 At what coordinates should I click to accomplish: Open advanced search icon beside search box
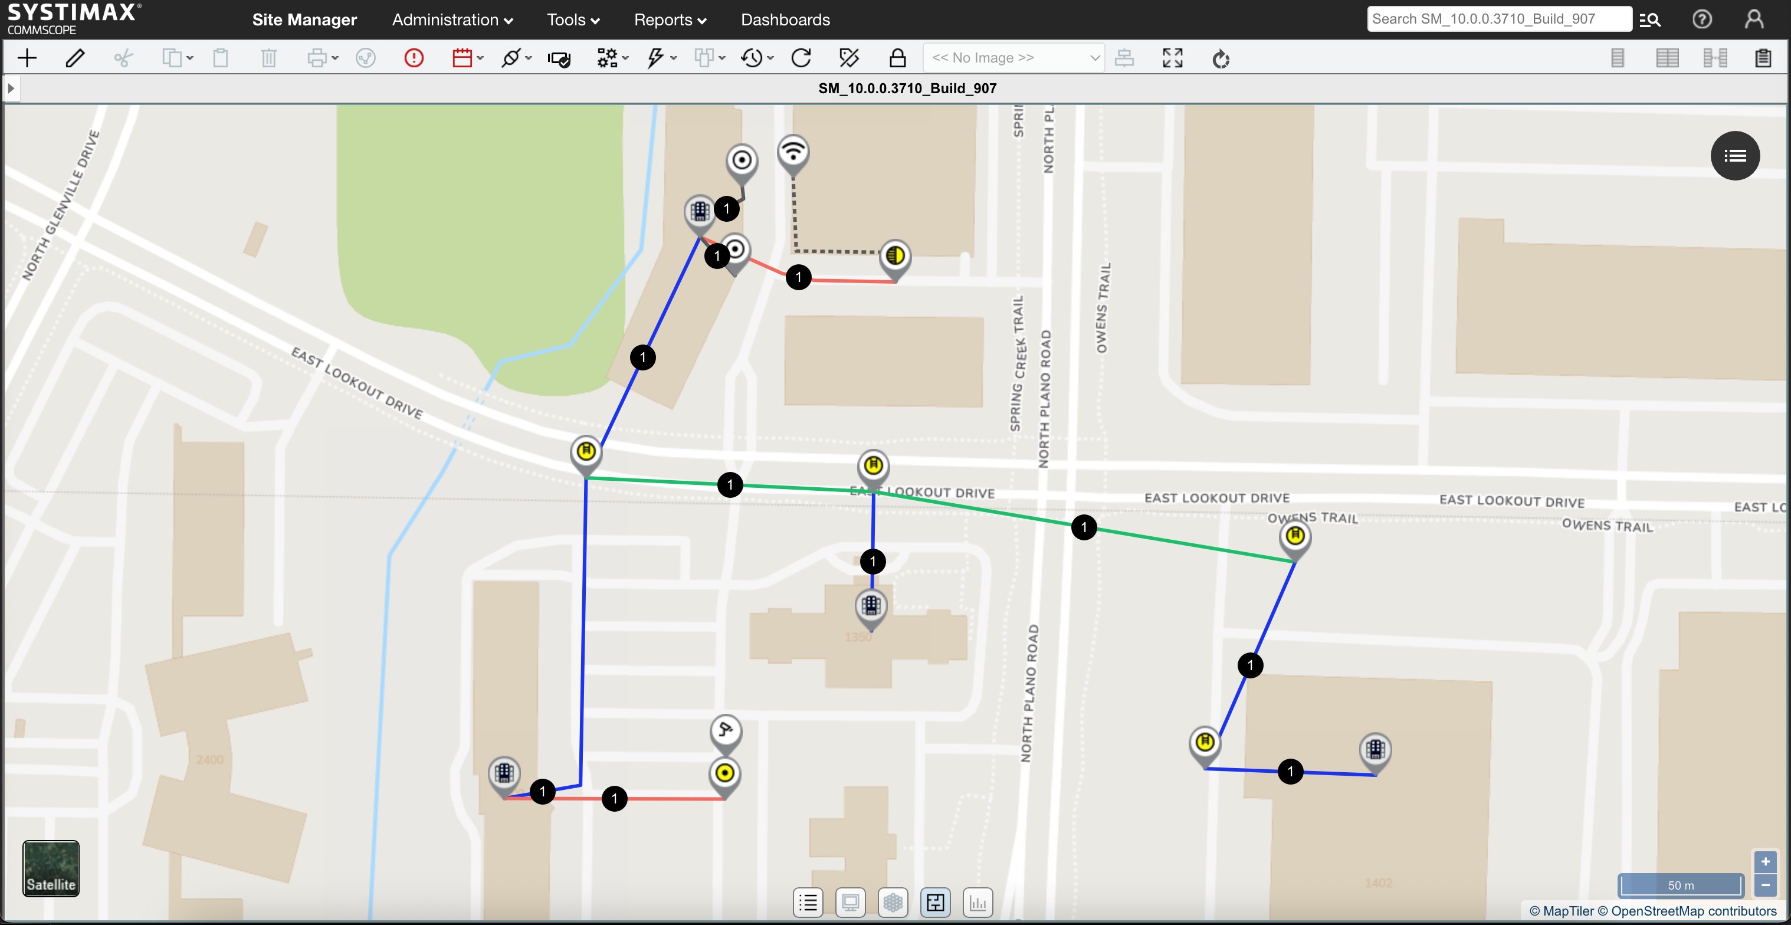(1650, 19)
